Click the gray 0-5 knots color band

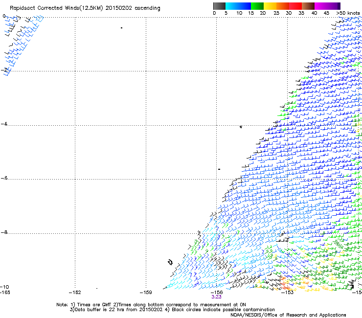pyautogui.click(x=219, y=6)
